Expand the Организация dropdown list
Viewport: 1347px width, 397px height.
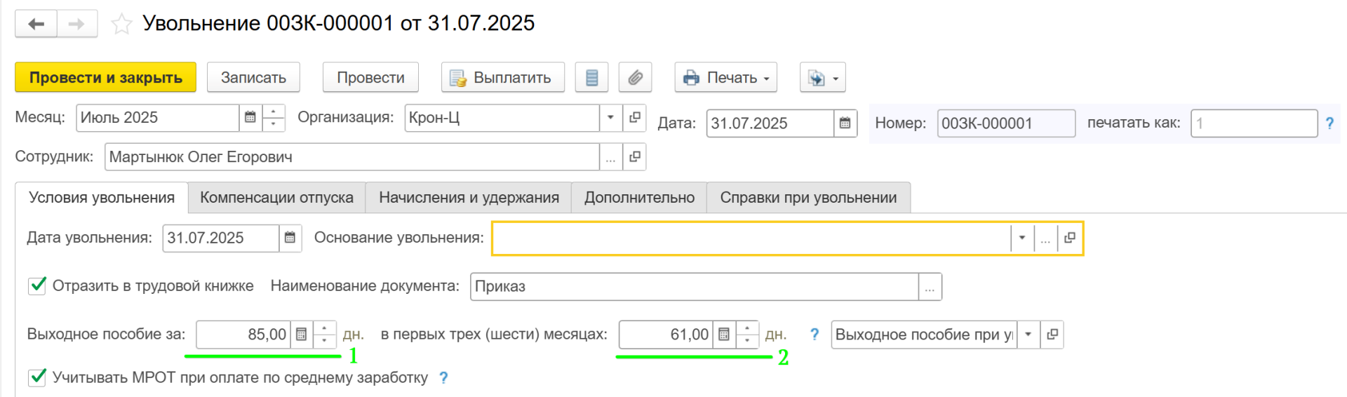pyautogui.click(x=610, y=117)
